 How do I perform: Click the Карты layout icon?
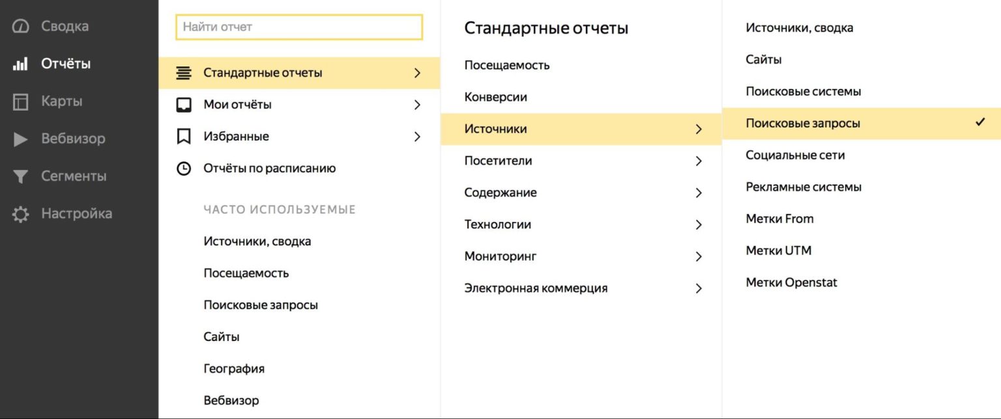click(21, 101)
